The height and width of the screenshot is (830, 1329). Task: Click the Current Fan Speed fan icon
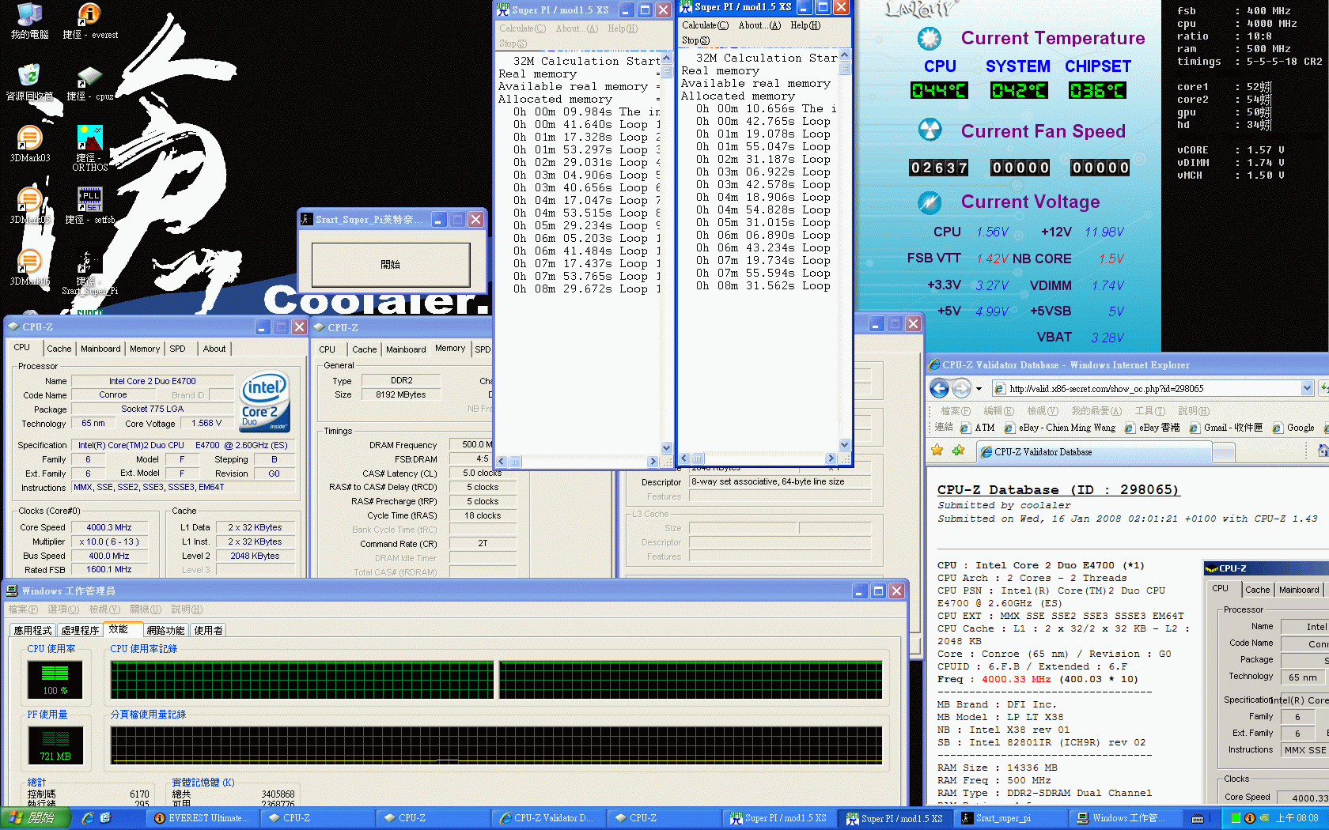pyautogui.click(x=930, y=130)
